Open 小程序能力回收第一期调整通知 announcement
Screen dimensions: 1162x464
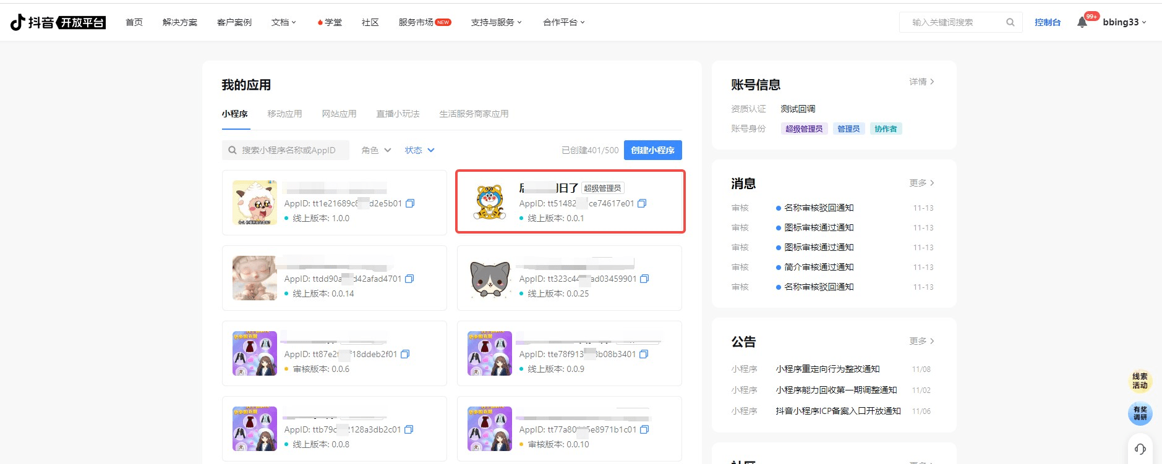point(836,390)
